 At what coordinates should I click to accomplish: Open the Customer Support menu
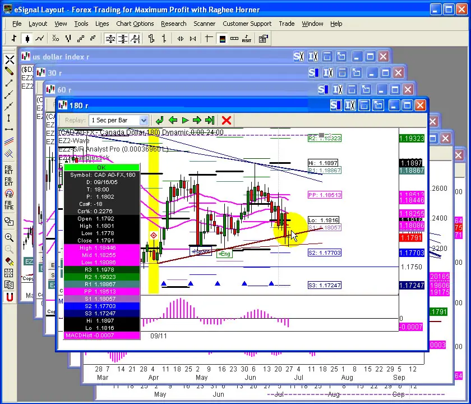[247, 24]
